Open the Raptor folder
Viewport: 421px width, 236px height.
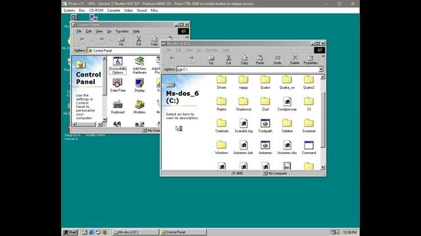222,104
